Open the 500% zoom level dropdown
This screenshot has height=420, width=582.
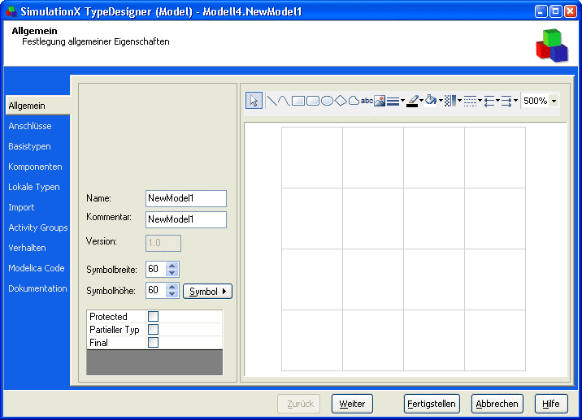[554, 101]
